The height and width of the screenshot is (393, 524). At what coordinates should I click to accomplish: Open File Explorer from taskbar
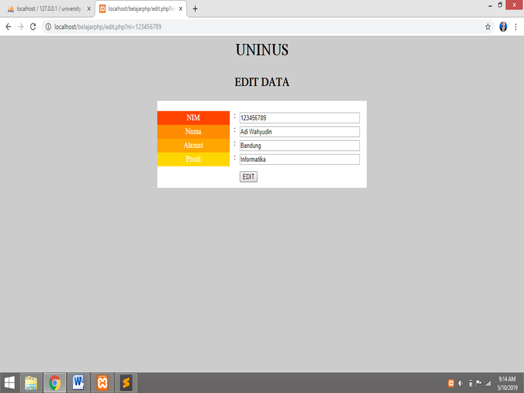tap(31, 383)
